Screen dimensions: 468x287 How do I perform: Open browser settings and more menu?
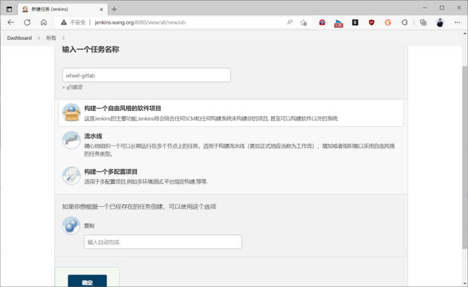[457, 22]
